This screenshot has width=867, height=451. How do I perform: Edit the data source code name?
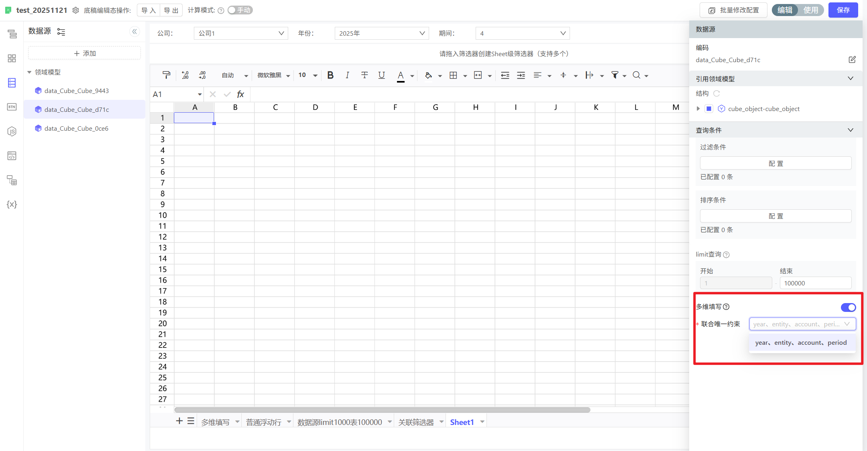point(852,60)
